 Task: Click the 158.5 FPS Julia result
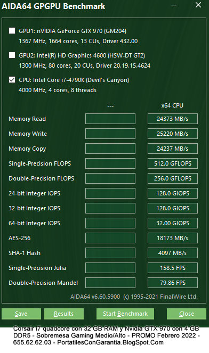tap(173, 268)
